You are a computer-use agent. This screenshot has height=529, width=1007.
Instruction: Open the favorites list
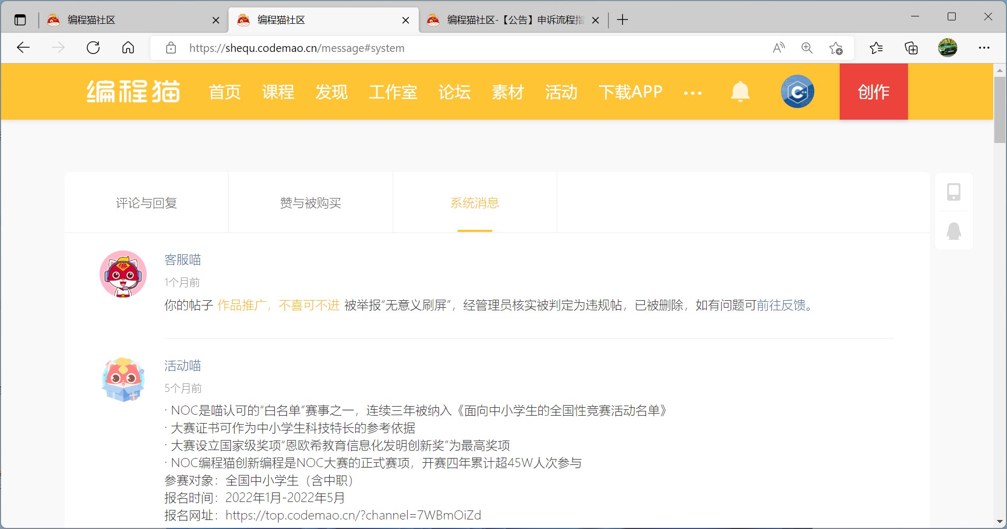click(876, 48)
